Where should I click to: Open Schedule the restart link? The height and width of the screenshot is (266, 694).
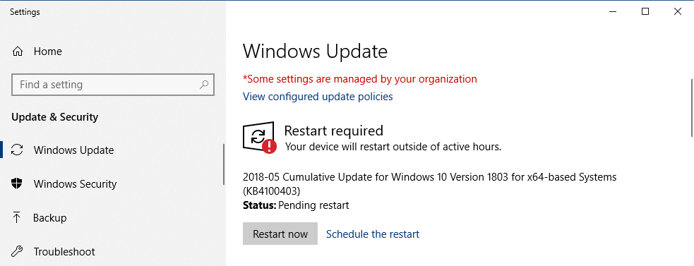click(x=373, y=234)
